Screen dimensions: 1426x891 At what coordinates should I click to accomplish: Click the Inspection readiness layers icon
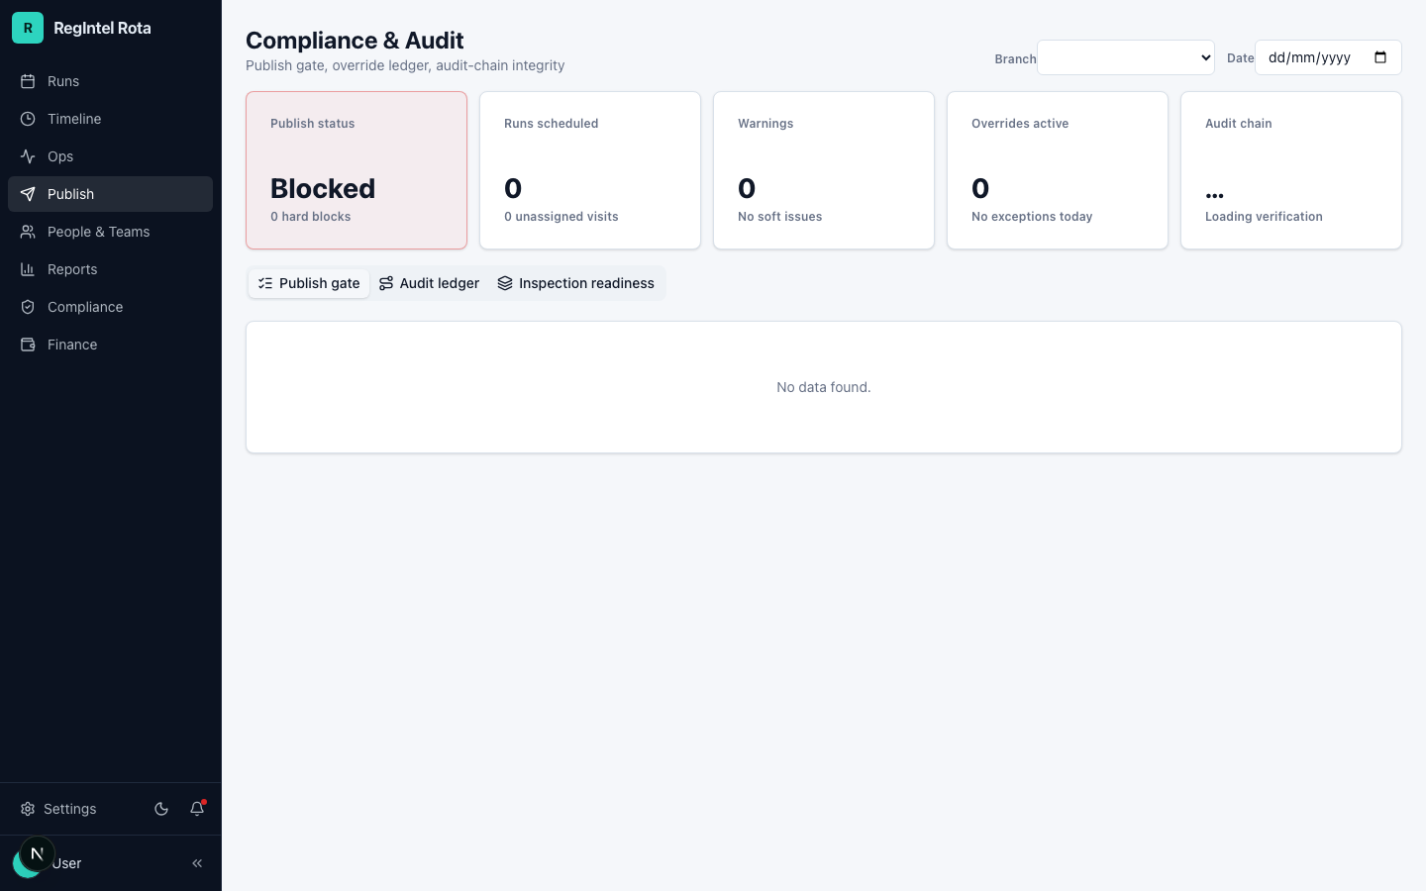(505, 283)
